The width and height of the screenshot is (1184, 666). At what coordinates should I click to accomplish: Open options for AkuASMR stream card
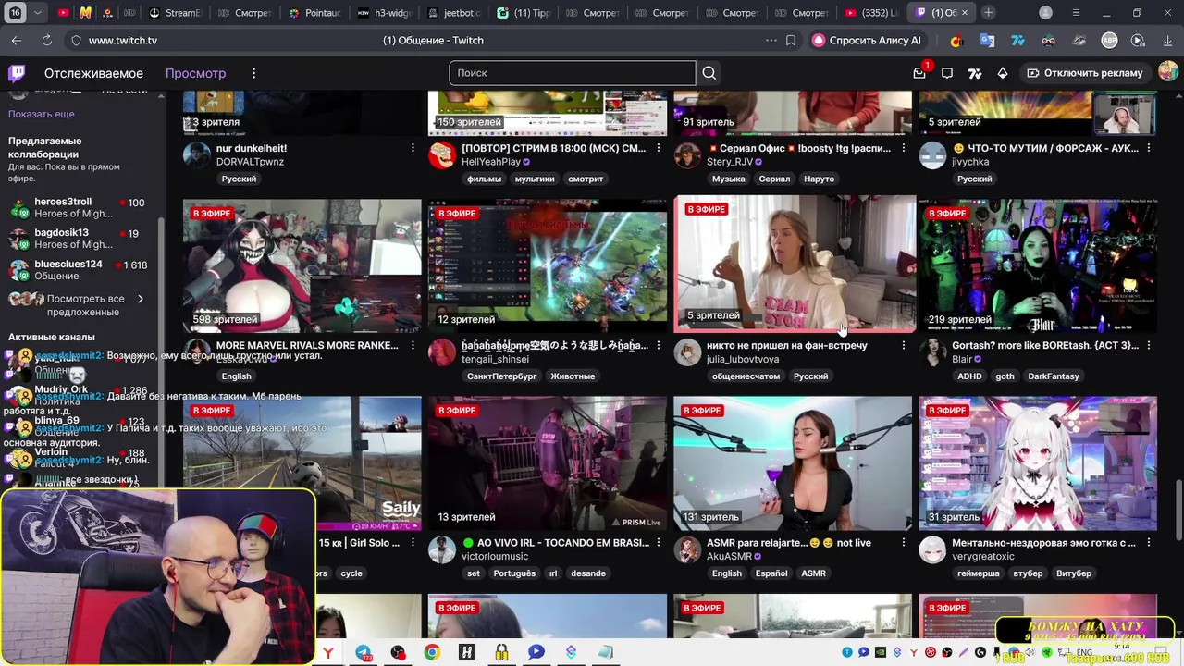[x=904, y=542]
